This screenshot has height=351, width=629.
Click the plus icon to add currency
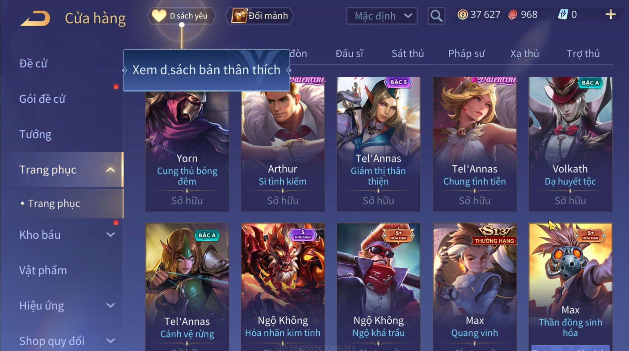pos(611,15)
